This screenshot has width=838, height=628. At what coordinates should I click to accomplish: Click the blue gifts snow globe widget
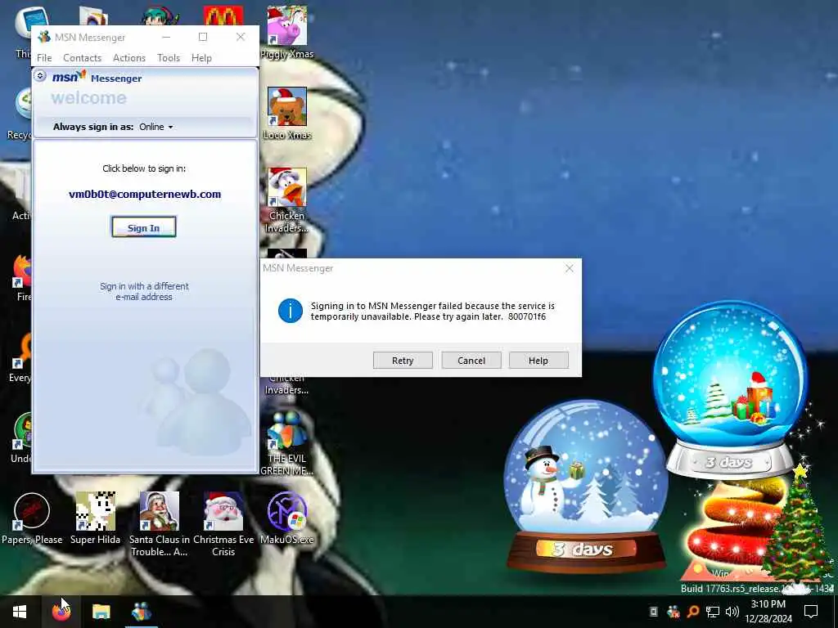(730, 390)
